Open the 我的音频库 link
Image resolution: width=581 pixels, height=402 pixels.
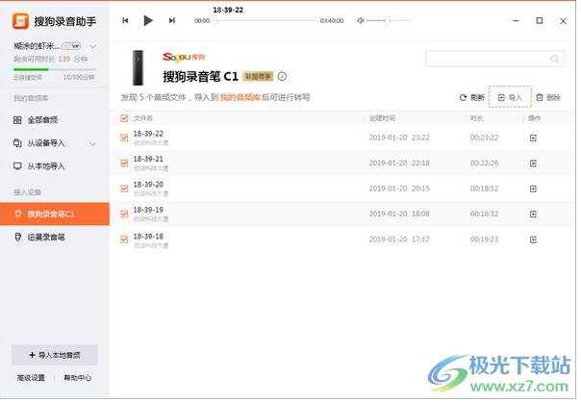(240, 98)
